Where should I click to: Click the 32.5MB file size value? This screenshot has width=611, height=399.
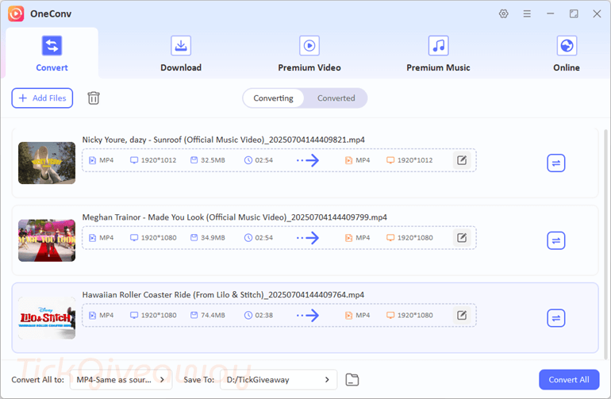point(213,160)
